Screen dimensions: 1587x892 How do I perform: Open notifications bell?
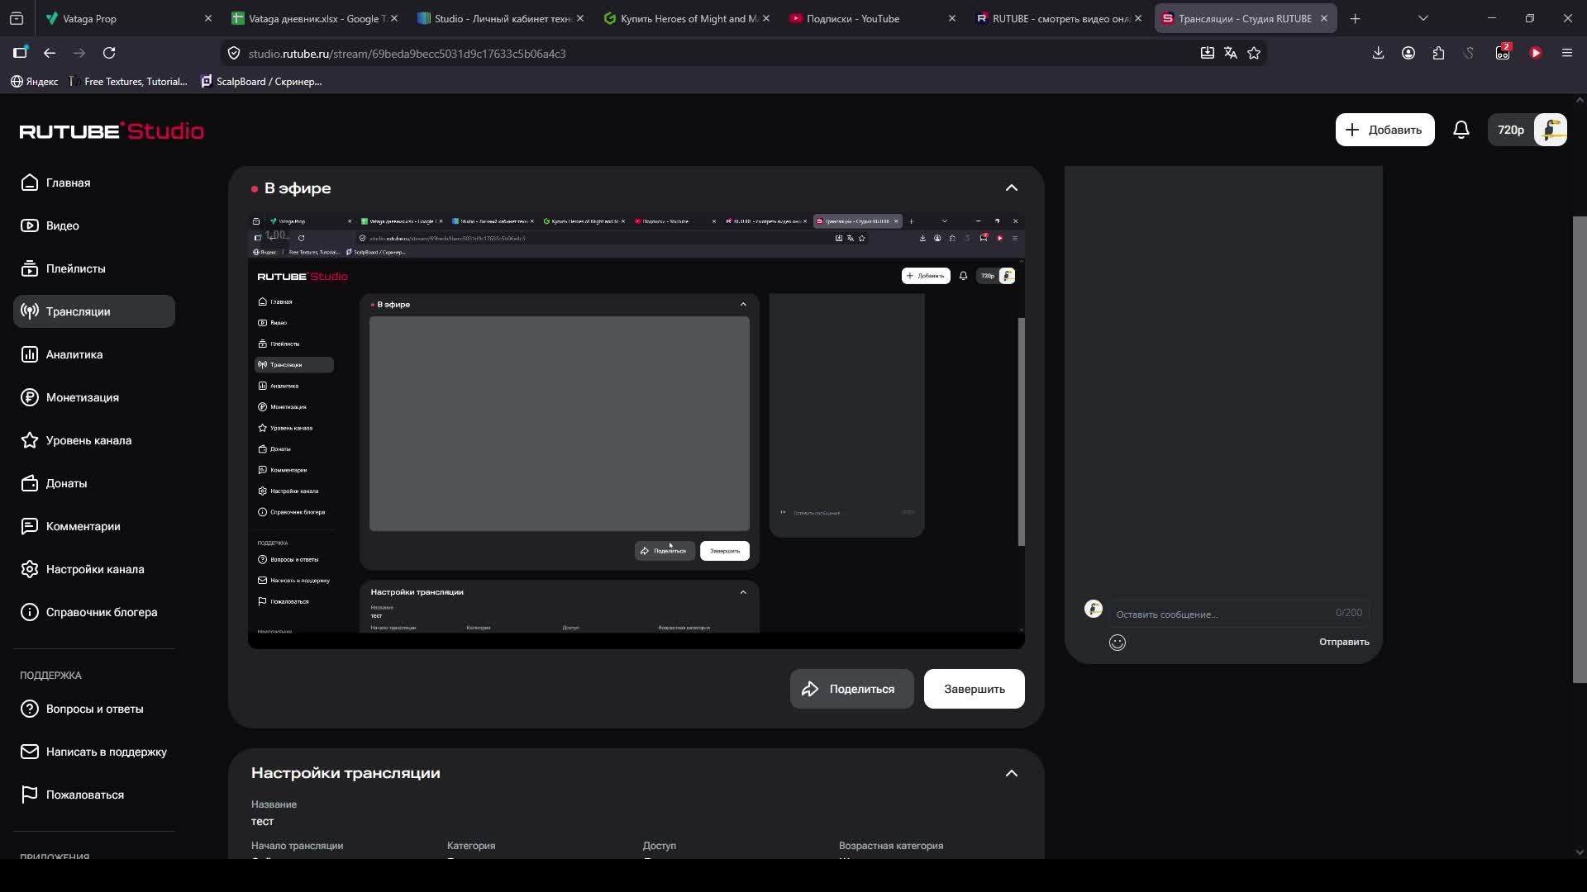(x=1461, y=130)
